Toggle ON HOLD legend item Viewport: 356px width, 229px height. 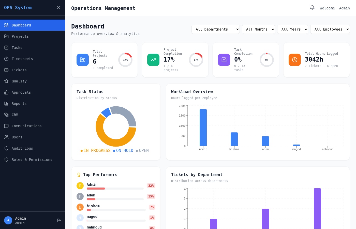123,151
